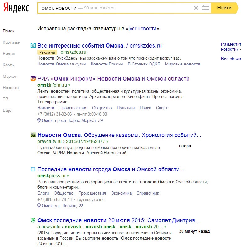
Task: Click the pravda-tv.ru RSS favicon
Action: click(x=33, y=135)
